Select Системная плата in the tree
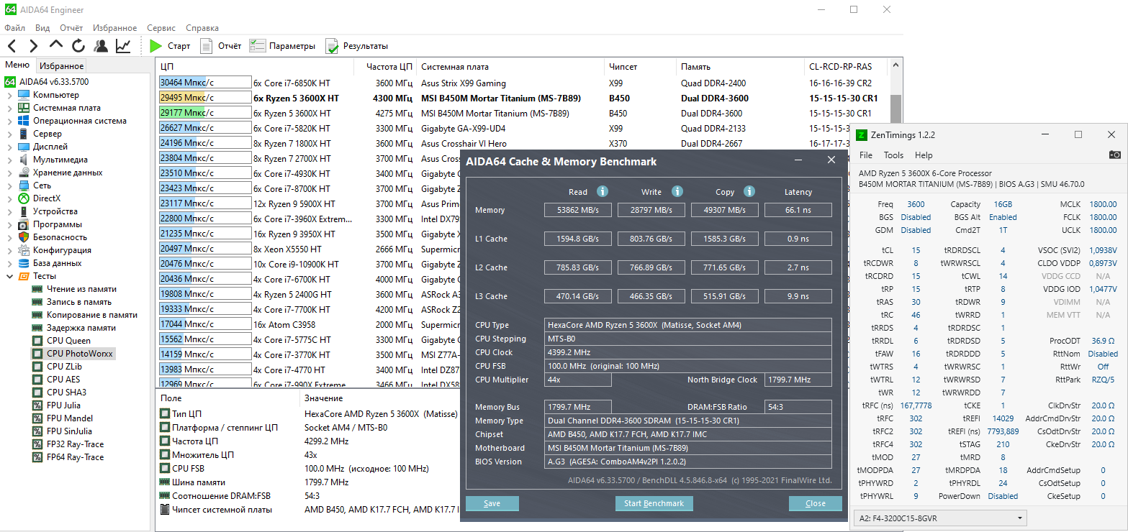 (67, 108)
